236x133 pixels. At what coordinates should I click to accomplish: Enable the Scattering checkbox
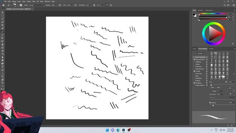(x=194, y=62)
